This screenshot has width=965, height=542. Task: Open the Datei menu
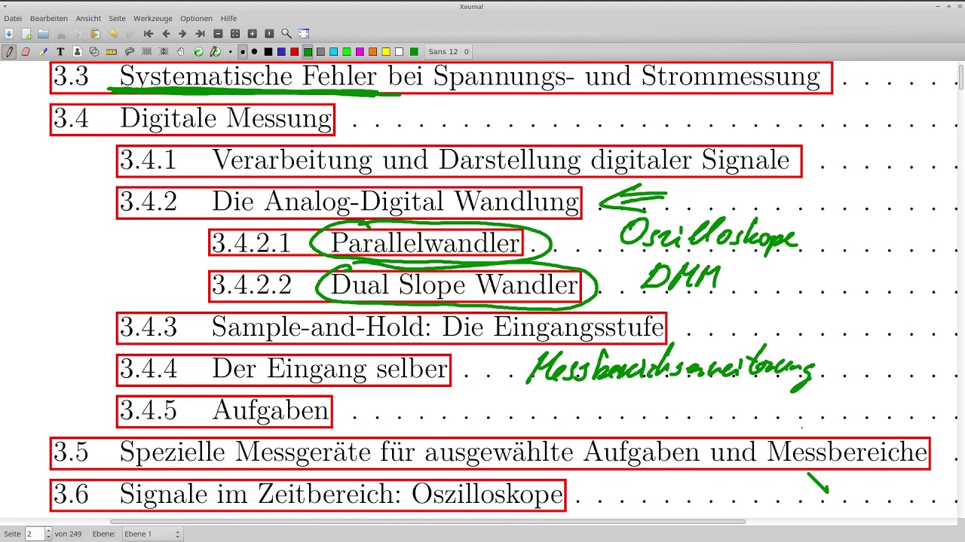point(13,18)
